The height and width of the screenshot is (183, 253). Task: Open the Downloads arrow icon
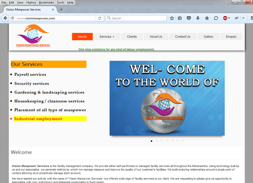pyautogui.click(x=198, y=18)
